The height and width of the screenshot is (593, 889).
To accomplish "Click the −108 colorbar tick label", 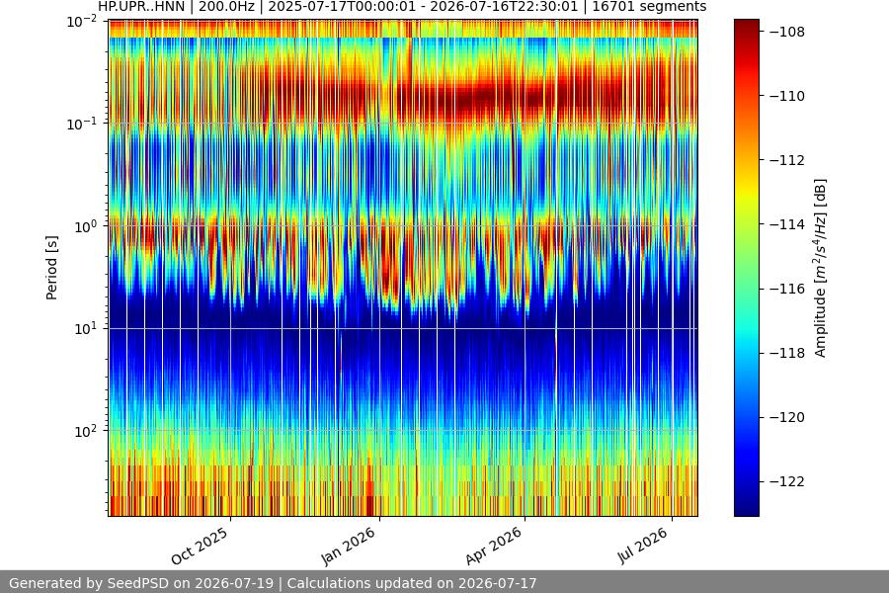I will [x=787, y=32].
